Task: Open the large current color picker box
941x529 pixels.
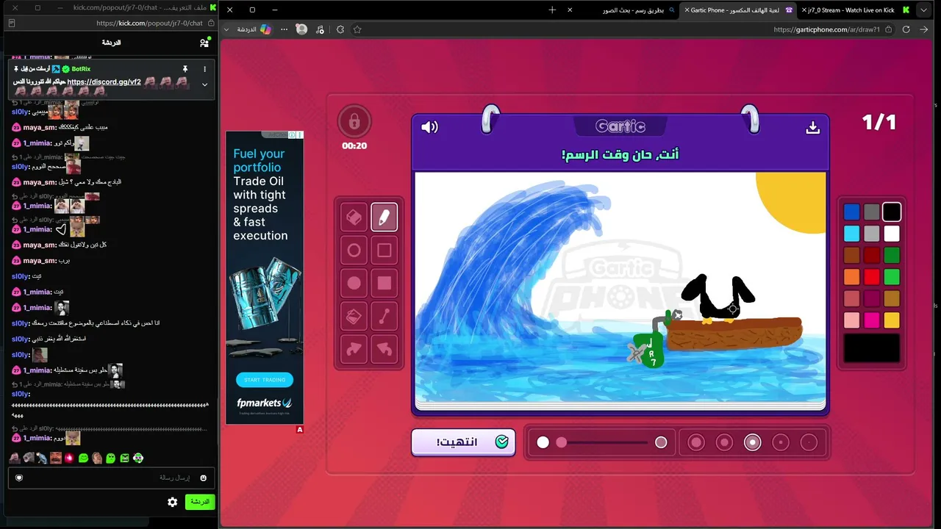Action: (872, 348)
